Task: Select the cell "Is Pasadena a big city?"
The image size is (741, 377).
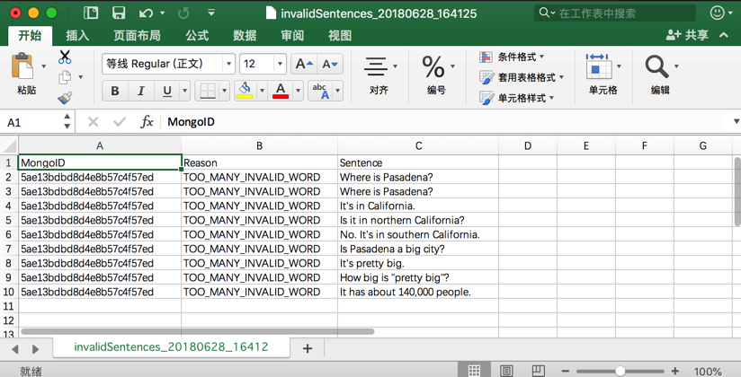Action: [418, 249]
